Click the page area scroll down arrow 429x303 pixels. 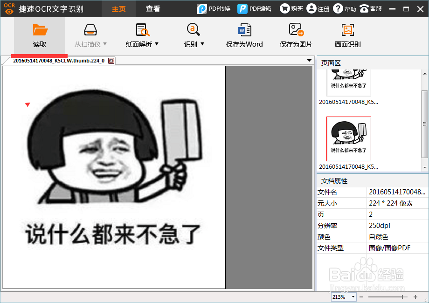click(x=425, y=168)
